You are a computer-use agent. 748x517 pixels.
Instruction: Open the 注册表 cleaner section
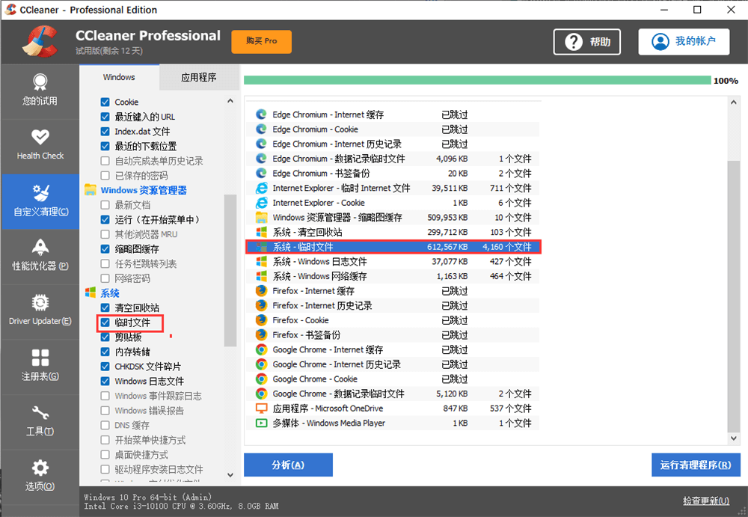(40, 366)
